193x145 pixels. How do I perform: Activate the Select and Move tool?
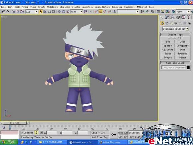point(59,12)
